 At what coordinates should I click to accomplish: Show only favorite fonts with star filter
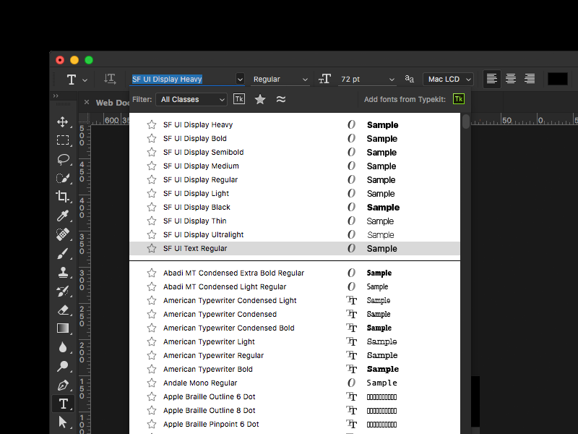click(x=260, y=99)
